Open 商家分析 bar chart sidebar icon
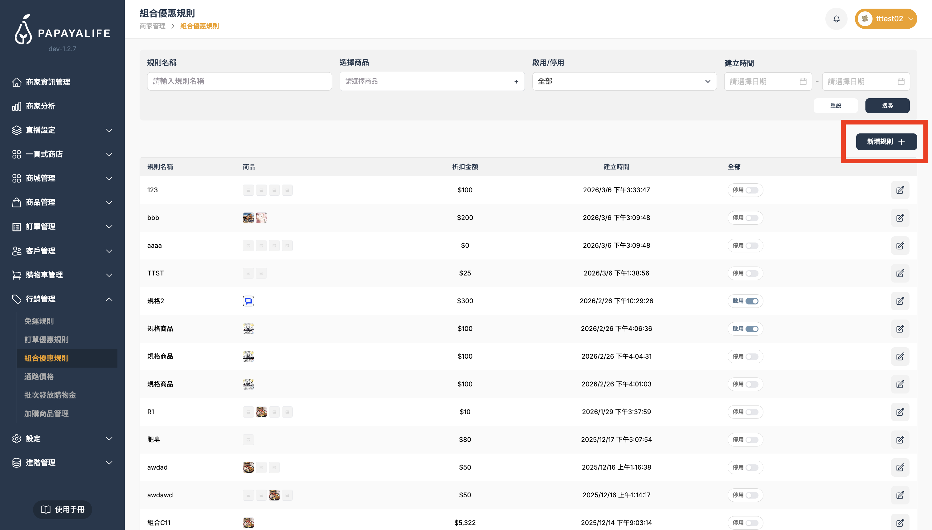 click(16, 106)
